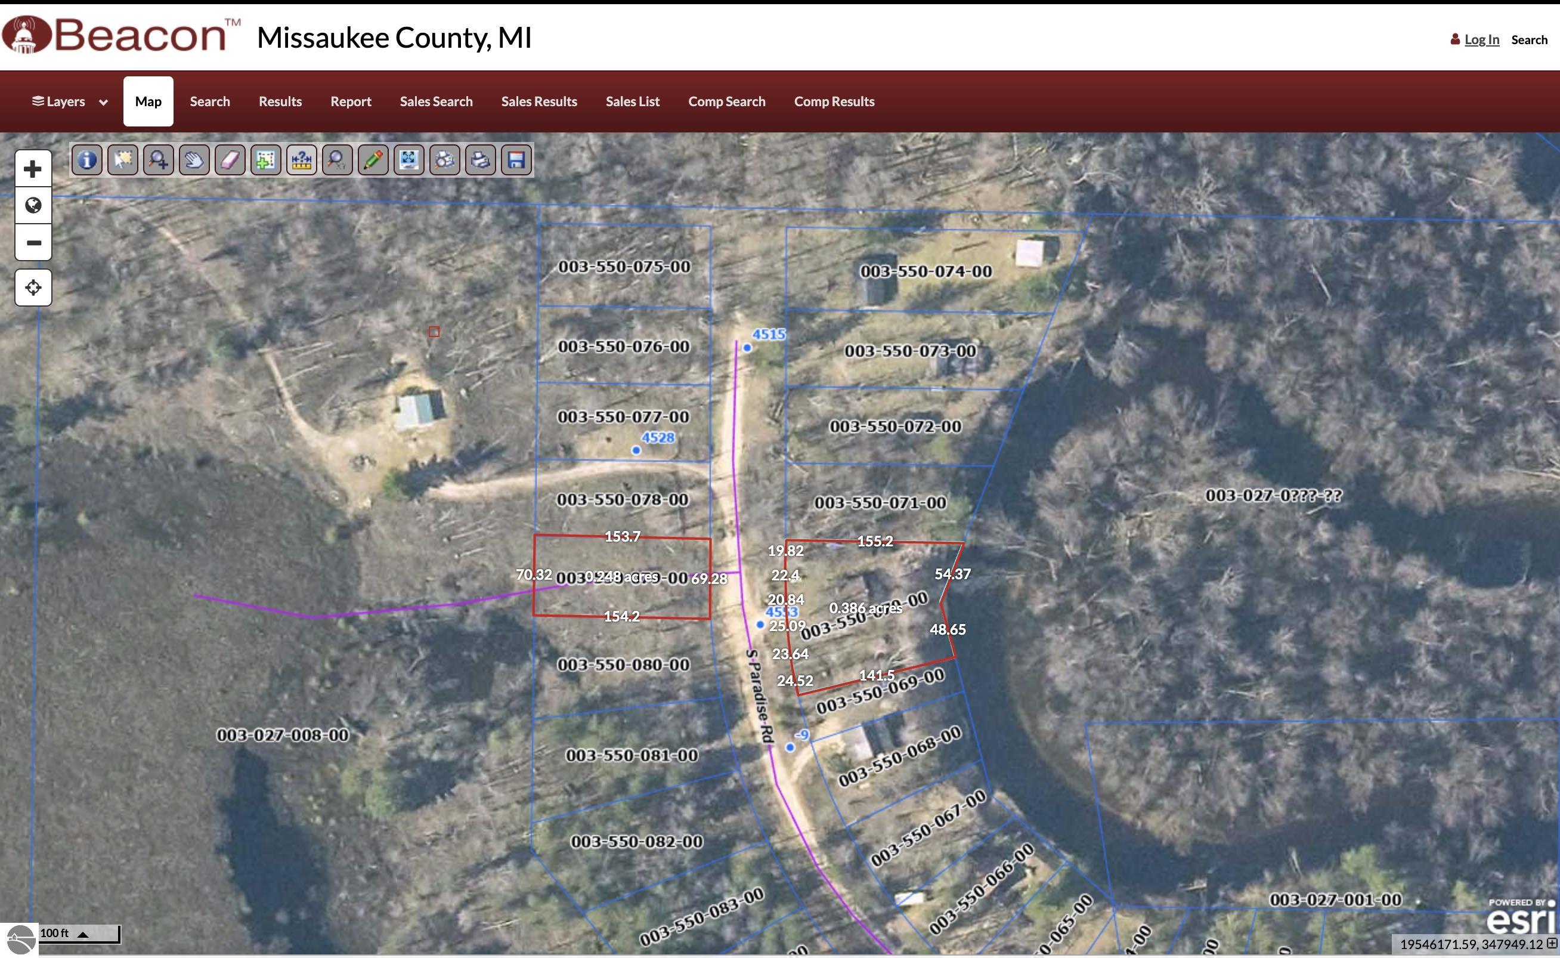The height and width of the screenshot is (958, 1560).
Task: Open the print preview tool
Action: click(445, 160)
